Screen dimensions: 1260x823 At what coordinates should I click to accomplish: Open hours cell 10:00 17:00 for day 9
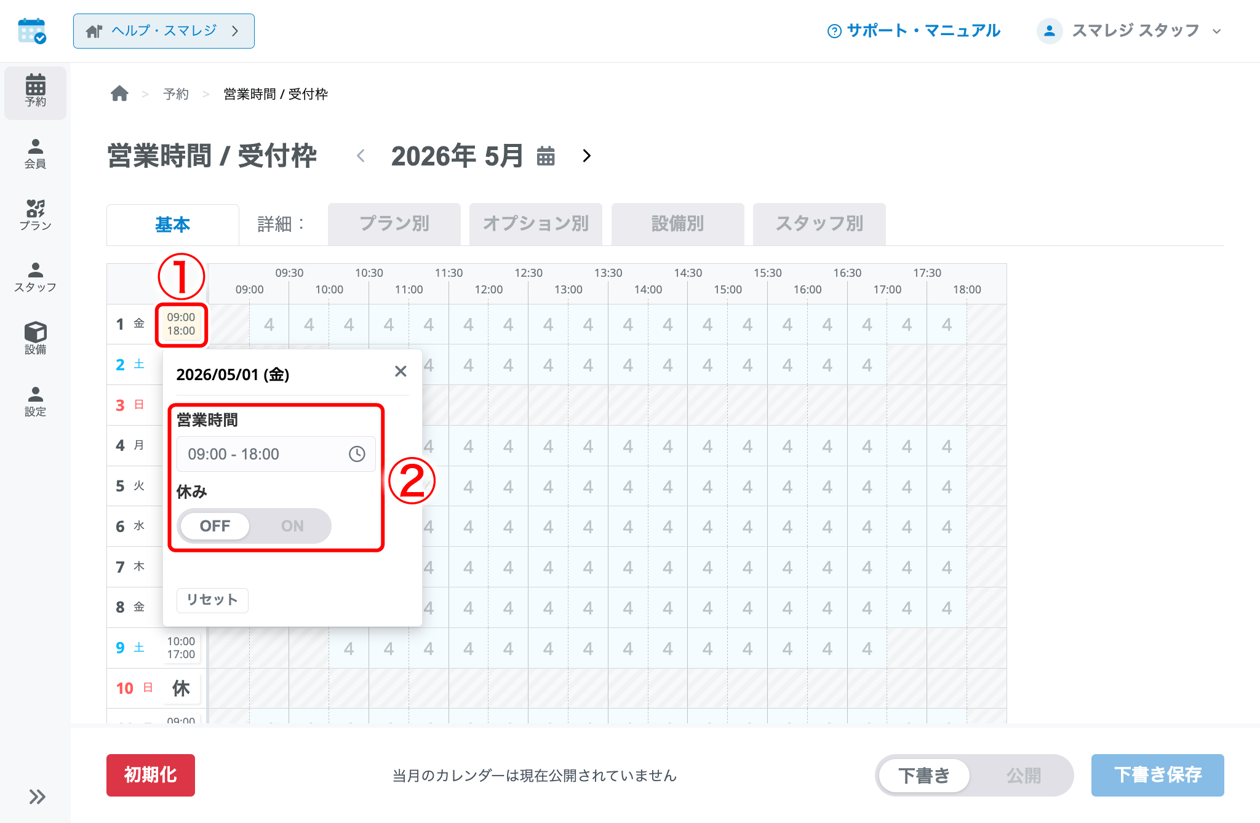point(181,648)
